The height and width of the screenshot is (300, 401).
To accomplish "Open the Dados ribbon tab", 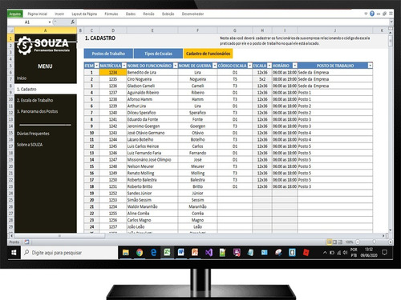I will pyautogui.click(x=131, y=14).
